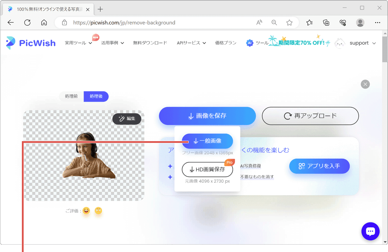Screen dimensions: 388x252
Task: Click 再アップロード to upload again
Action: point(310,116)
